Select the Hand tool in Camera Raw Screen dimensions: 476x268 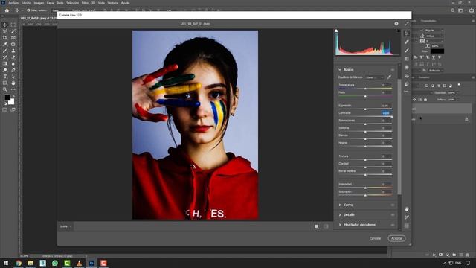point(407,209)
